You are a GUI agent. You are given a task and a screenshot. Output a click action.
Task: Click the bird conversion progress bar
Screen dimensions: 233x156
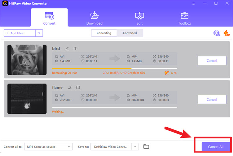[x=114, y=68]
